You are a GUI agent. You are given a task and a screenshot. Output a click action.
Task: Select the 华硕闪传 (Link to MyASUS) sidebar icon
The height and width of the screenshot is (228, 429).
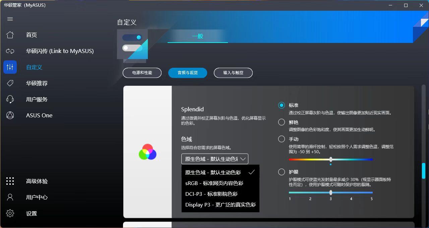pos(10,51)
